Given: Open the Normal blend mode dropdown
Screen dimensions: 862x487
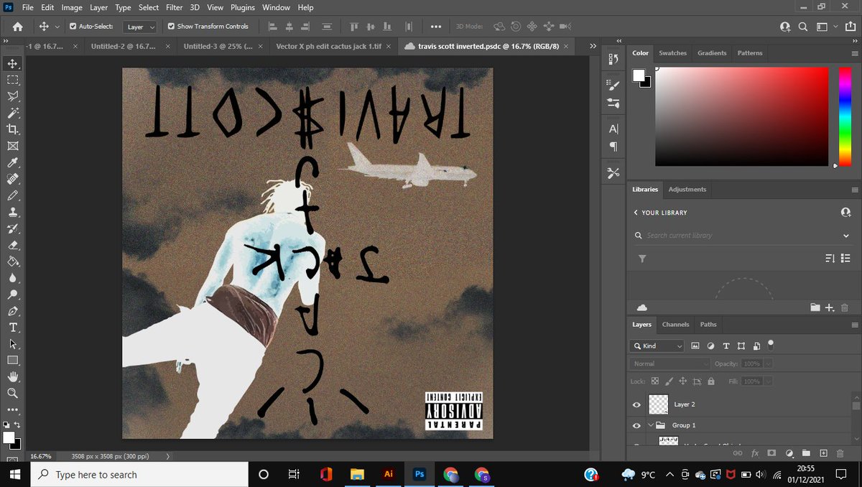Looking at the screenshot, I should [x=669, y=363].
